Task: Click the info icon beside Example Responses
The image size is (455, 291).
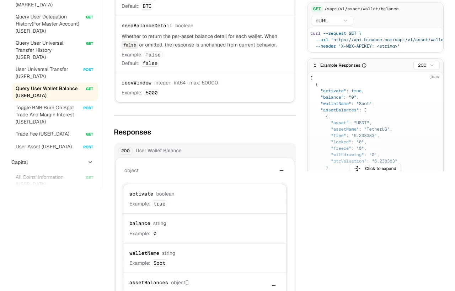Action: pyautogui.click(x=364, y=65)
